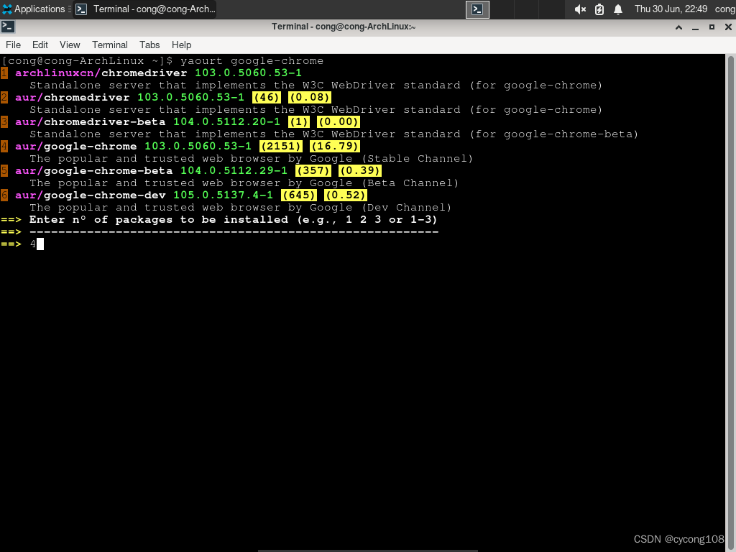Open the Help menu
The image size is (736, 552).
tap(181, 45)
